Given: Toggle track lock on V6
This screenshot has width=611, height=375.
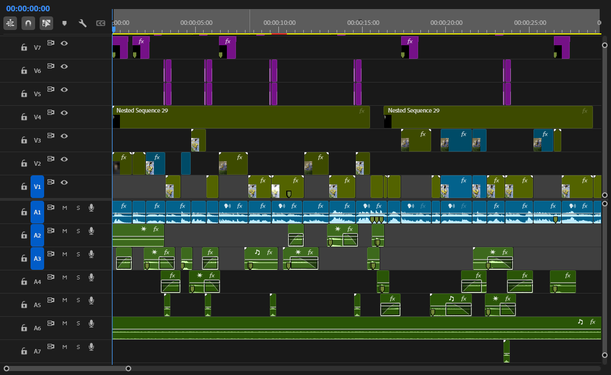Looking at the screenshot, I should click(24, 71).
